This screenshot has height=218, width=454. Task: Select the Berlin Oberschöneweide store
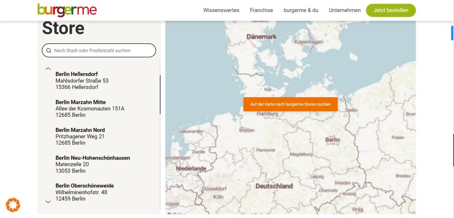pos(84,186)
